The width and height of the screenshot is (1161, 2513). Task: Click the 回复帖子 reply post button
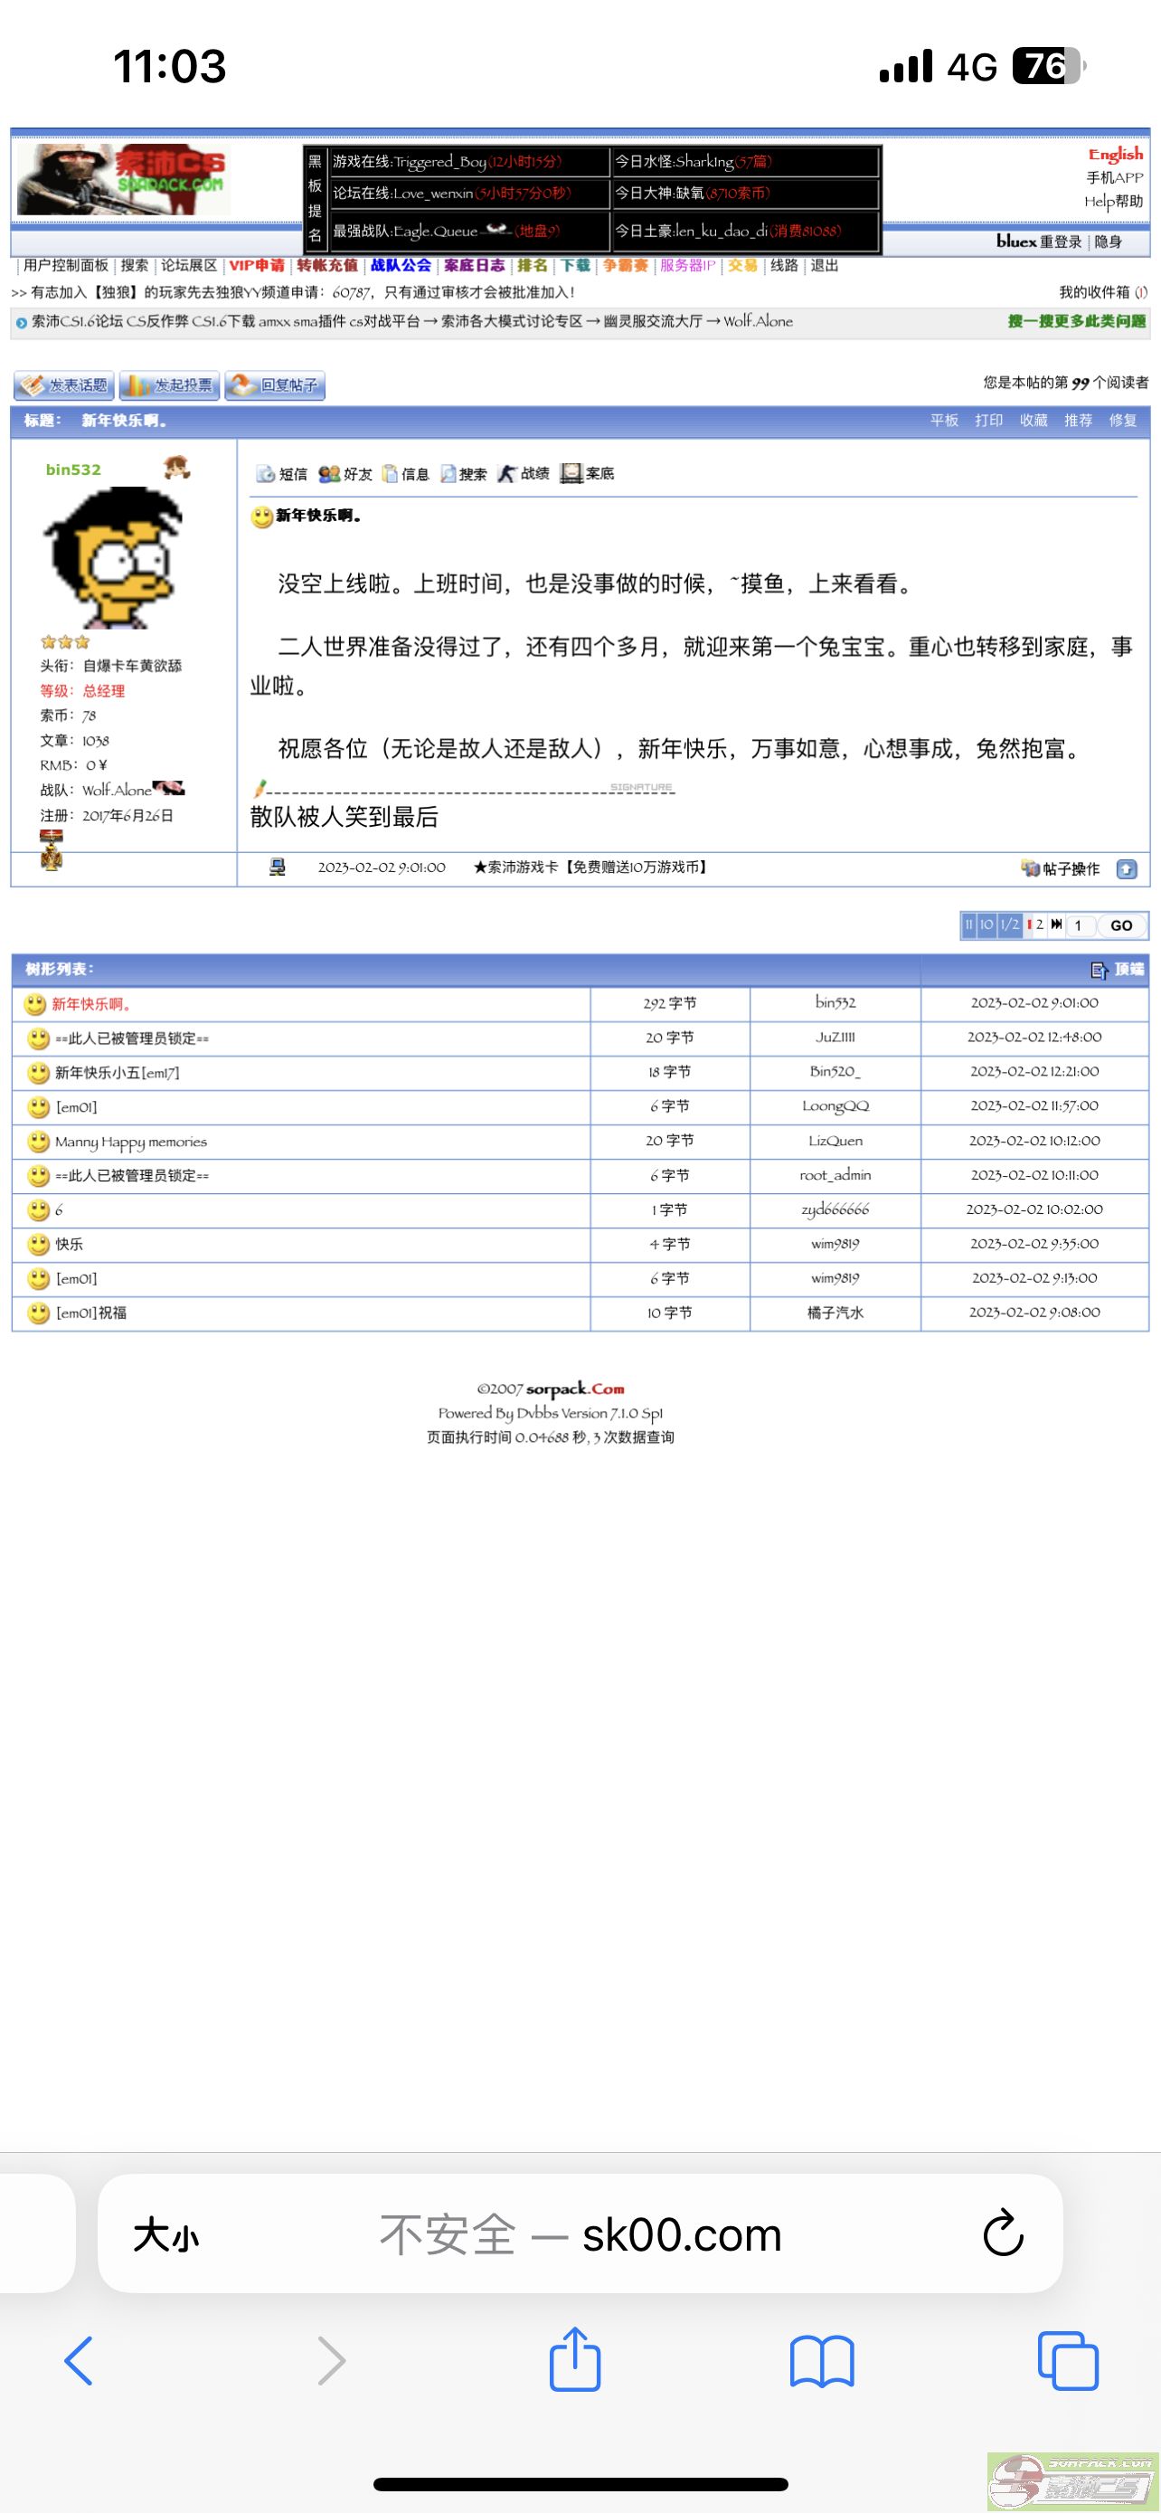(275, 385)
